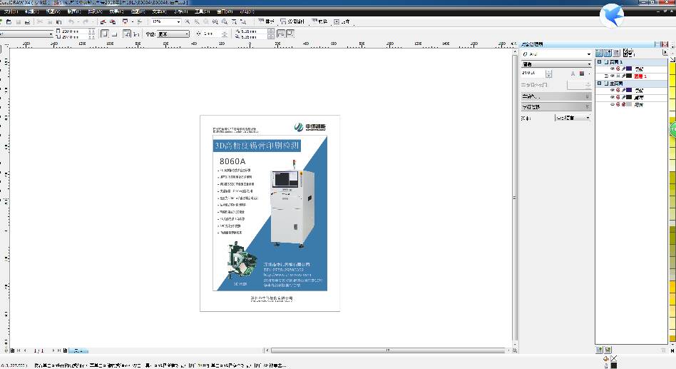Click the font size stepper in text docker
676x369 pixels.
click(x=548, y=74)
